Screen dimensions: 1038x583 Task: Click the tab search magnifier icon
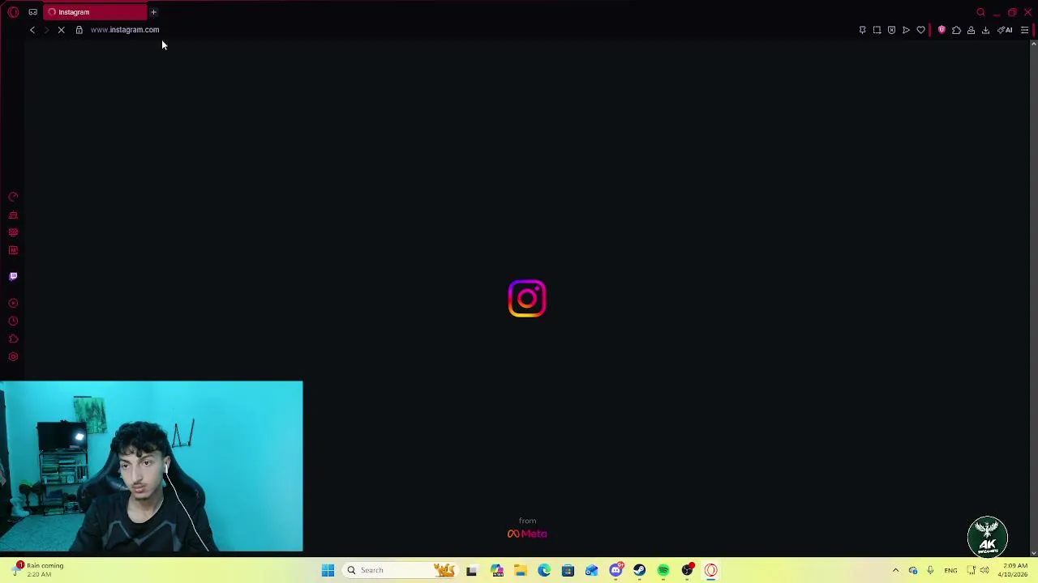tap(980, 12)
